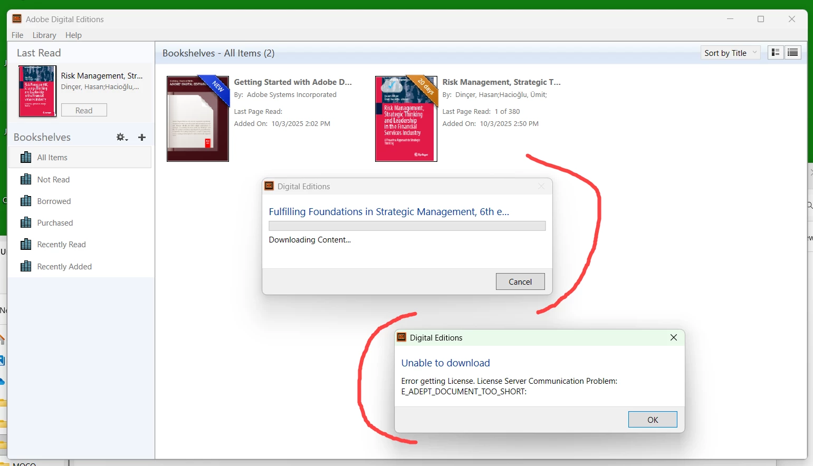Open bookshelf options gear icon
Image resolution: width=813 pixels, height=466 pixels.
122,137
